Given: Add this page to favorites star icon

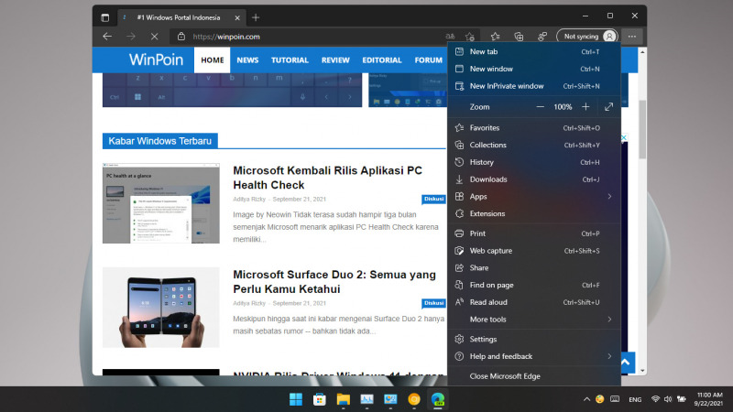Looking at the screenshot, I should click(470, 37).
